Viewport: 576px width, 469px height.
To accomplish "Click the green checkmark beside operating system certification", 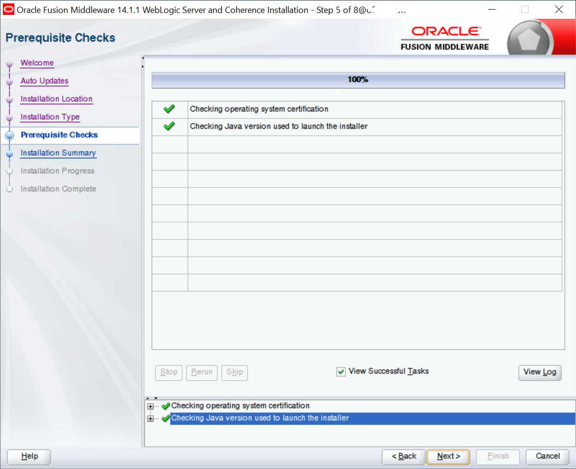I will (169, 109).
